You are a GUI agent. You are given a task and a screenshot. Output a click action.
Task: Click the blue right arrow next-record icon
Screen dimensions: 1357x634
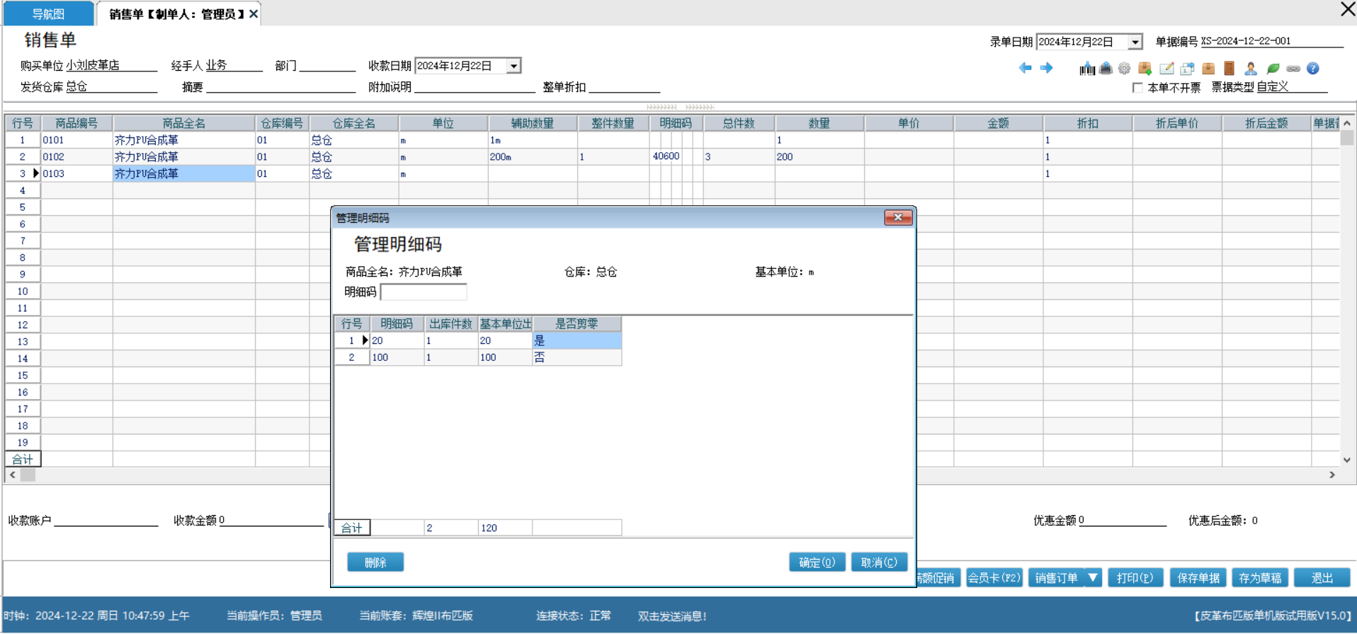[x=1046, y=68]
